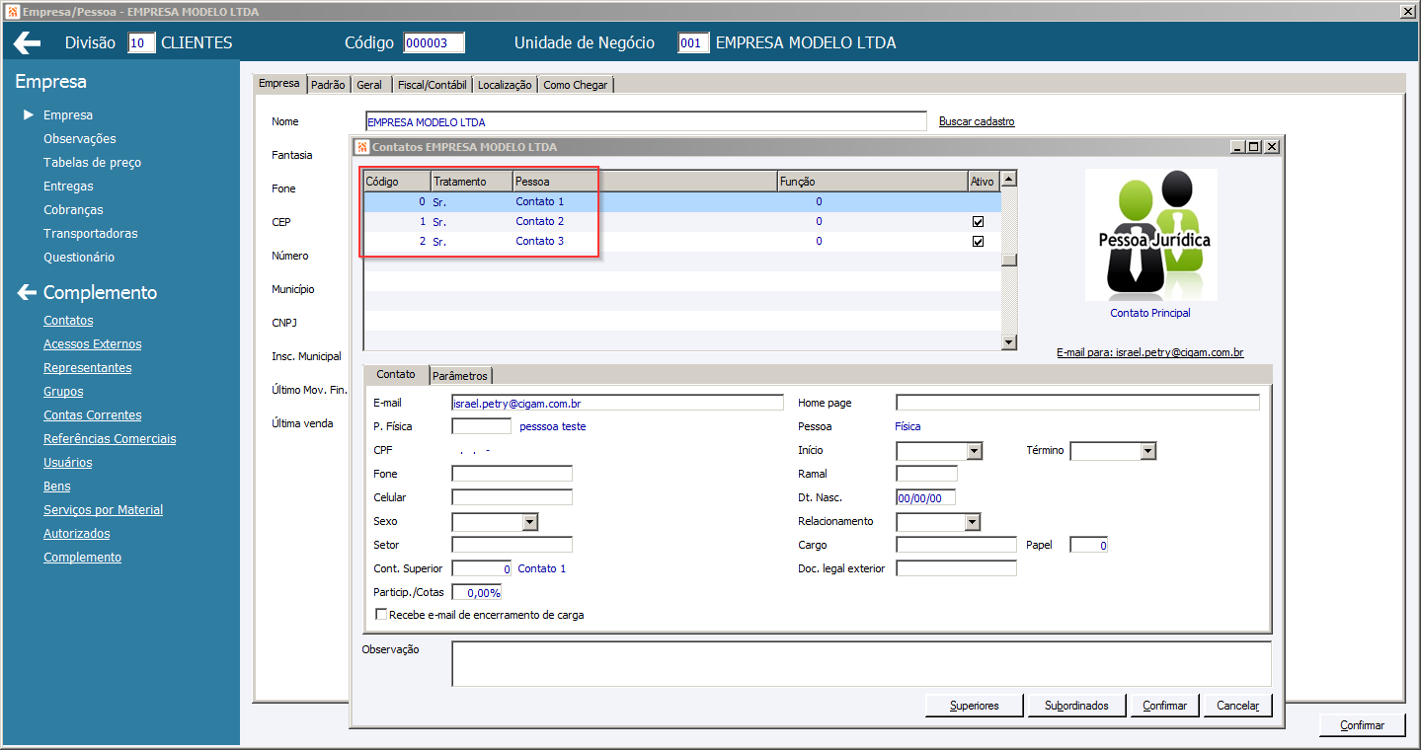
Task: Click the Empresa/Pessoa window title icon
Action: [x=11, y=11]
